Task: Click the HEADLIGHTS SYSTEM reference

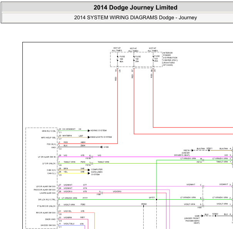Action: point(101,137)
